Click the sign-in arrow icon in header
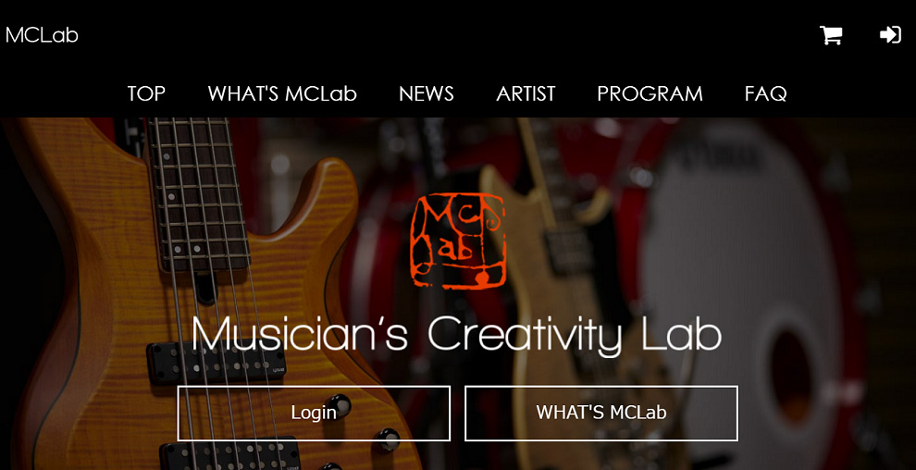This screenshot has width=916, height=470. [x=890, y=35]
